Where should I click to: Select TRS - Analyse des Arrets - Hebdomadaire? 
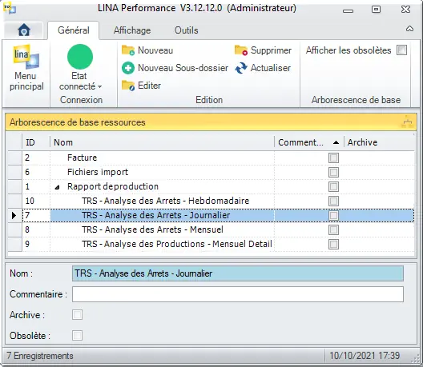pyautogui.click(x=211, y=201)
